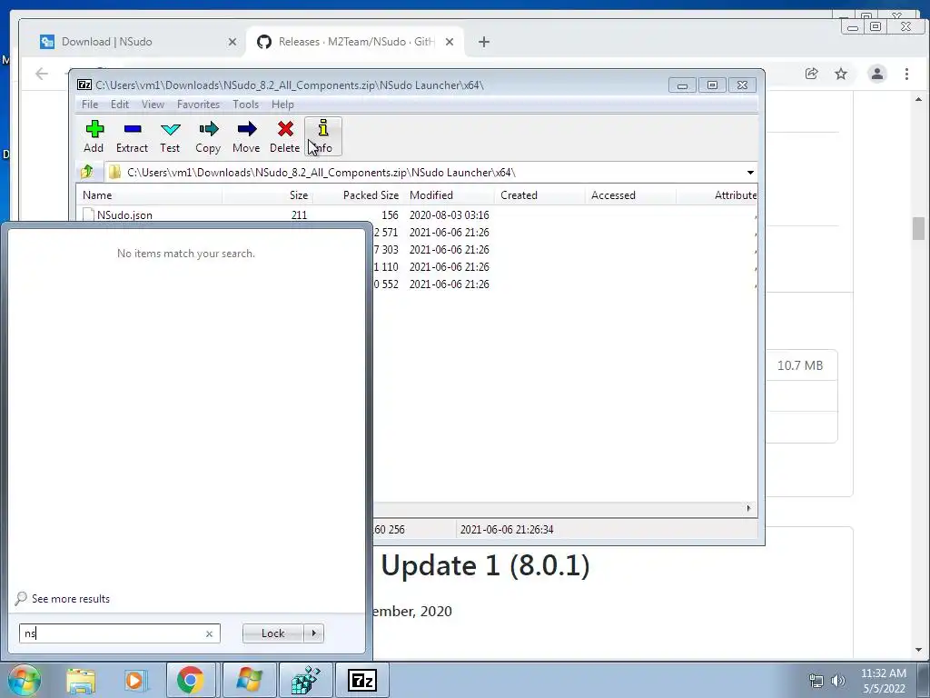This screenshot has height=698, width=930.
Task: Click See more results link
Action: [71, 599]
